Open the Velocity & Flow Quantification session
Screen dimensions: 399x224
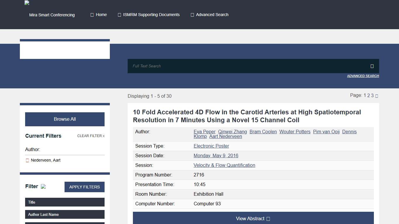pos(224,165)
